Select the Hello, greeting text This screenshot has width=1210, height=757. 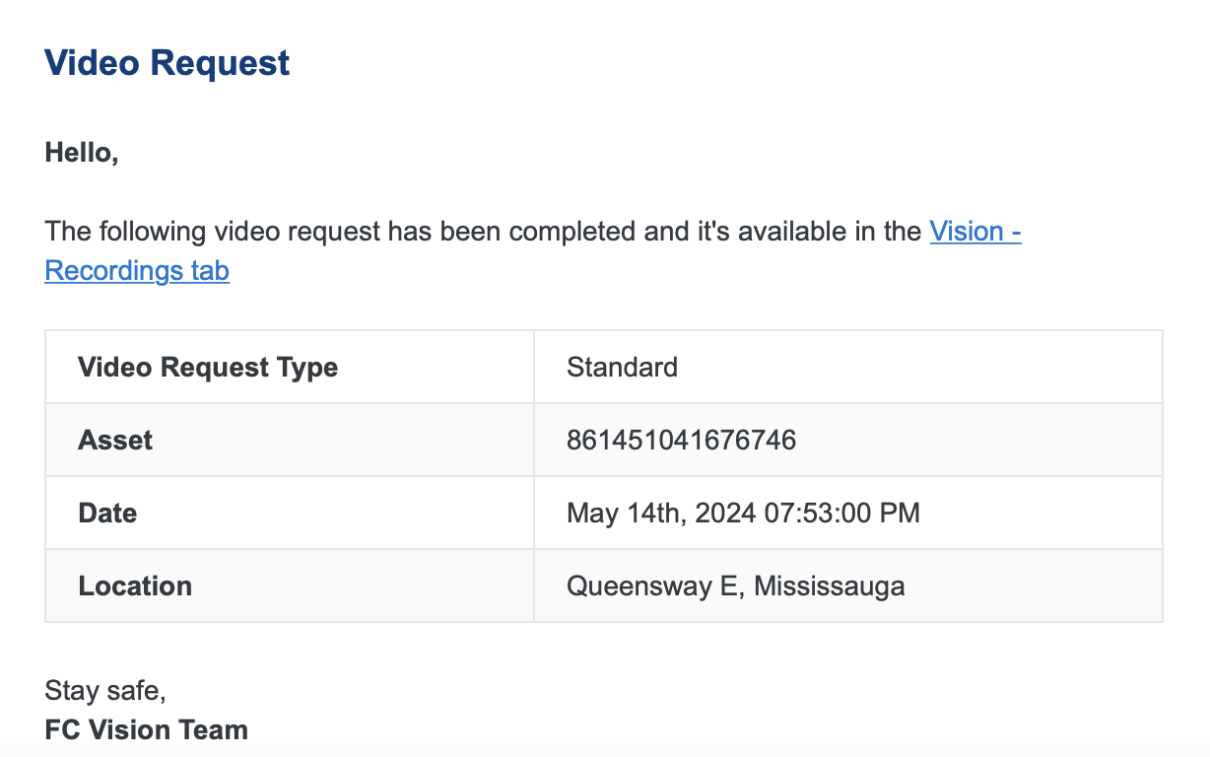82,153
